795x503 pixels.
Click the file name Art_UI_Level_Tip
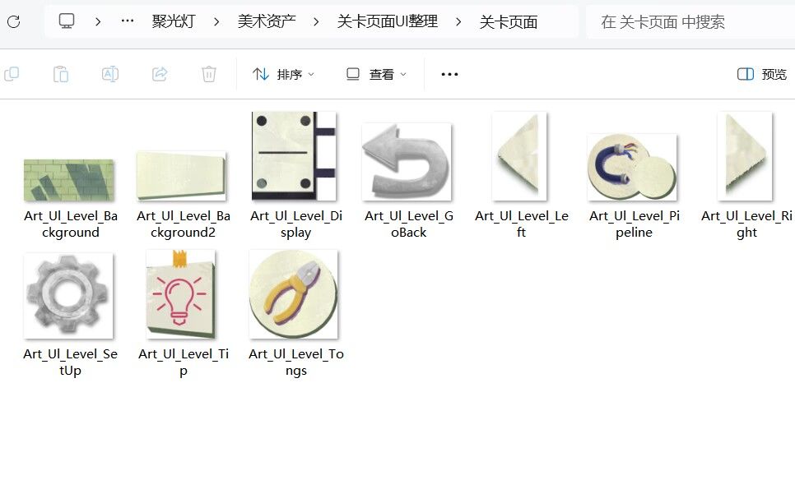[x=183, y=362]
